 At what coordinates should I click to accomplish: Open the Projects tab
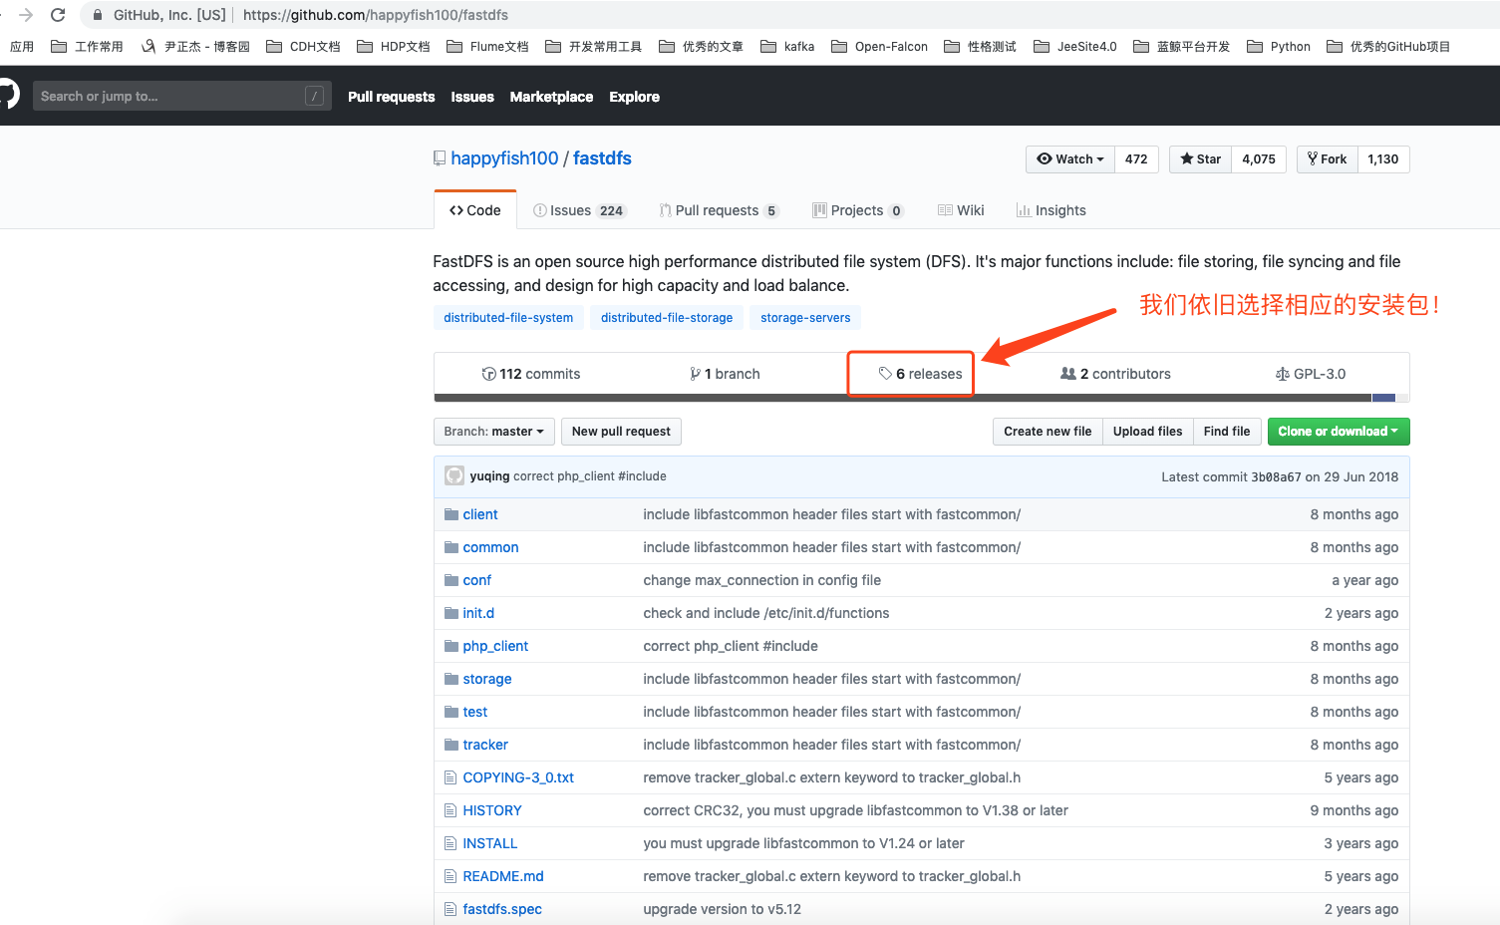[x=858, y=210]
